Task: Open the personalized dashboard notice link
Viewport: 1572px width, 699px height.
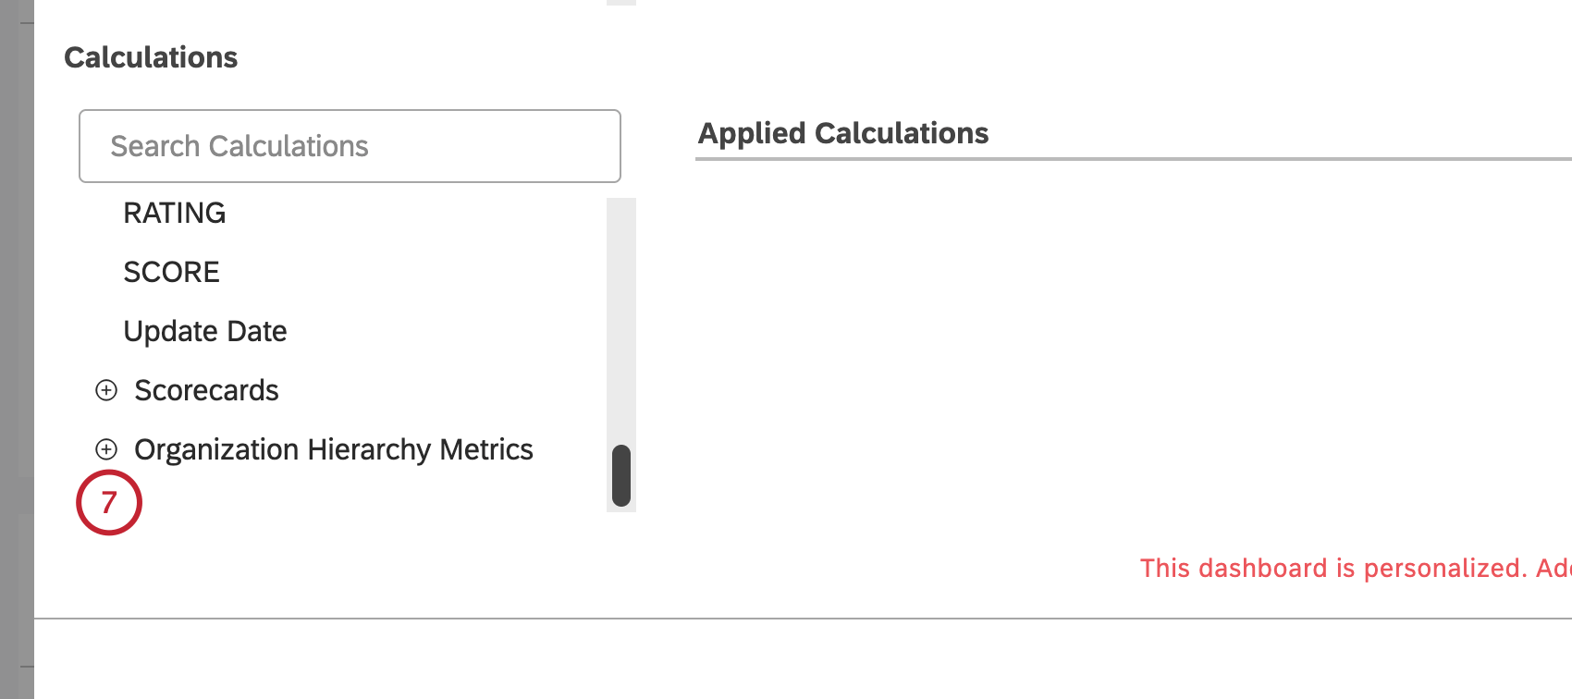Action: point(1341,568)
